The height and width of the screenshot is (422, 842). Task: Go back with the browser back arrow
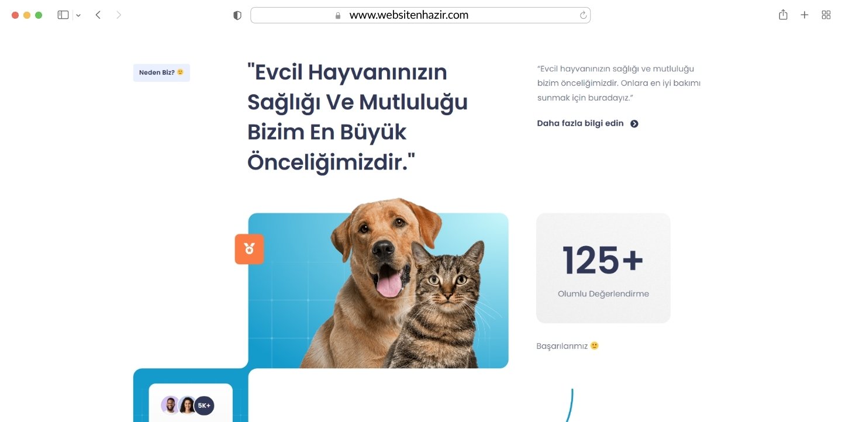click(98, 15)
